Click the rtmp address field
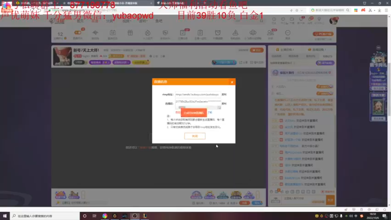This screenshot has height=220, width=391. coord(198,94)
